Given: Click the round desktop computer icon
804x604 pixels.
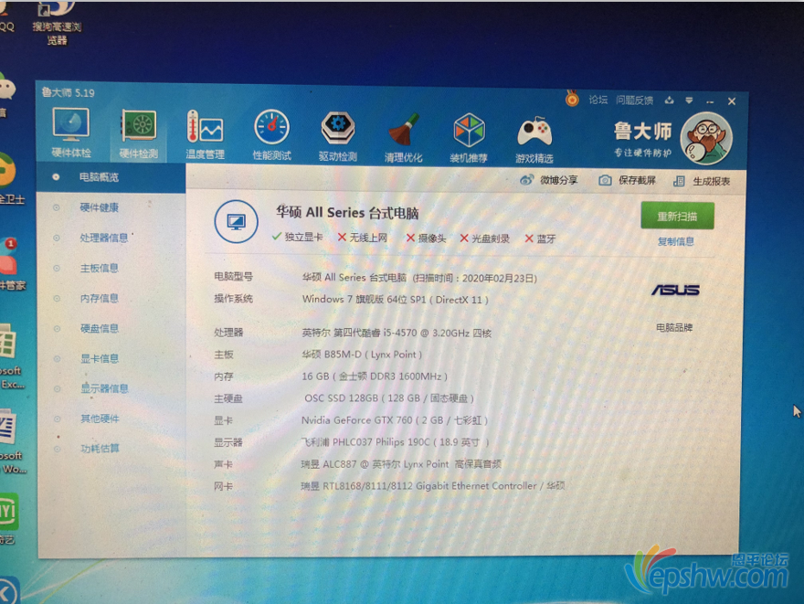Looking at the screenshot, I should pyautogui.click(x=236, y=221).
